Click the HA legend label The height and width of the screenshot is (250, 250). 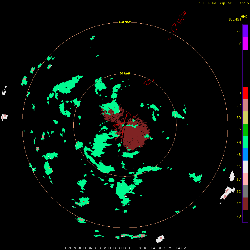(x=238, y=93)
